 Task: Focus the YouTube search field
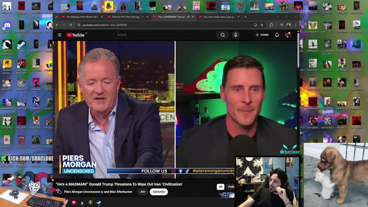point(165,35)
